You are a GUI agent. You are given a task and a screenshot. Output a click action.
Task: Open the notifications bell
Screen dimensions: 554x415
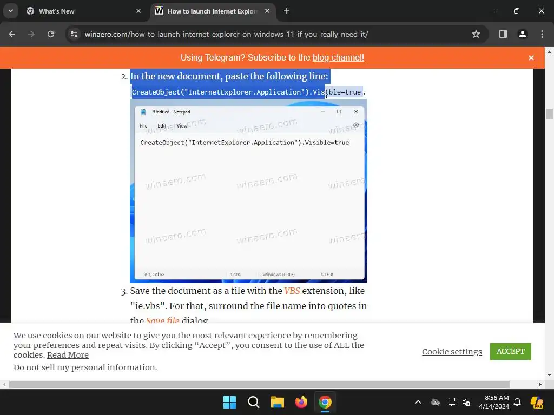pyautogui.click(x=517, y=402)
